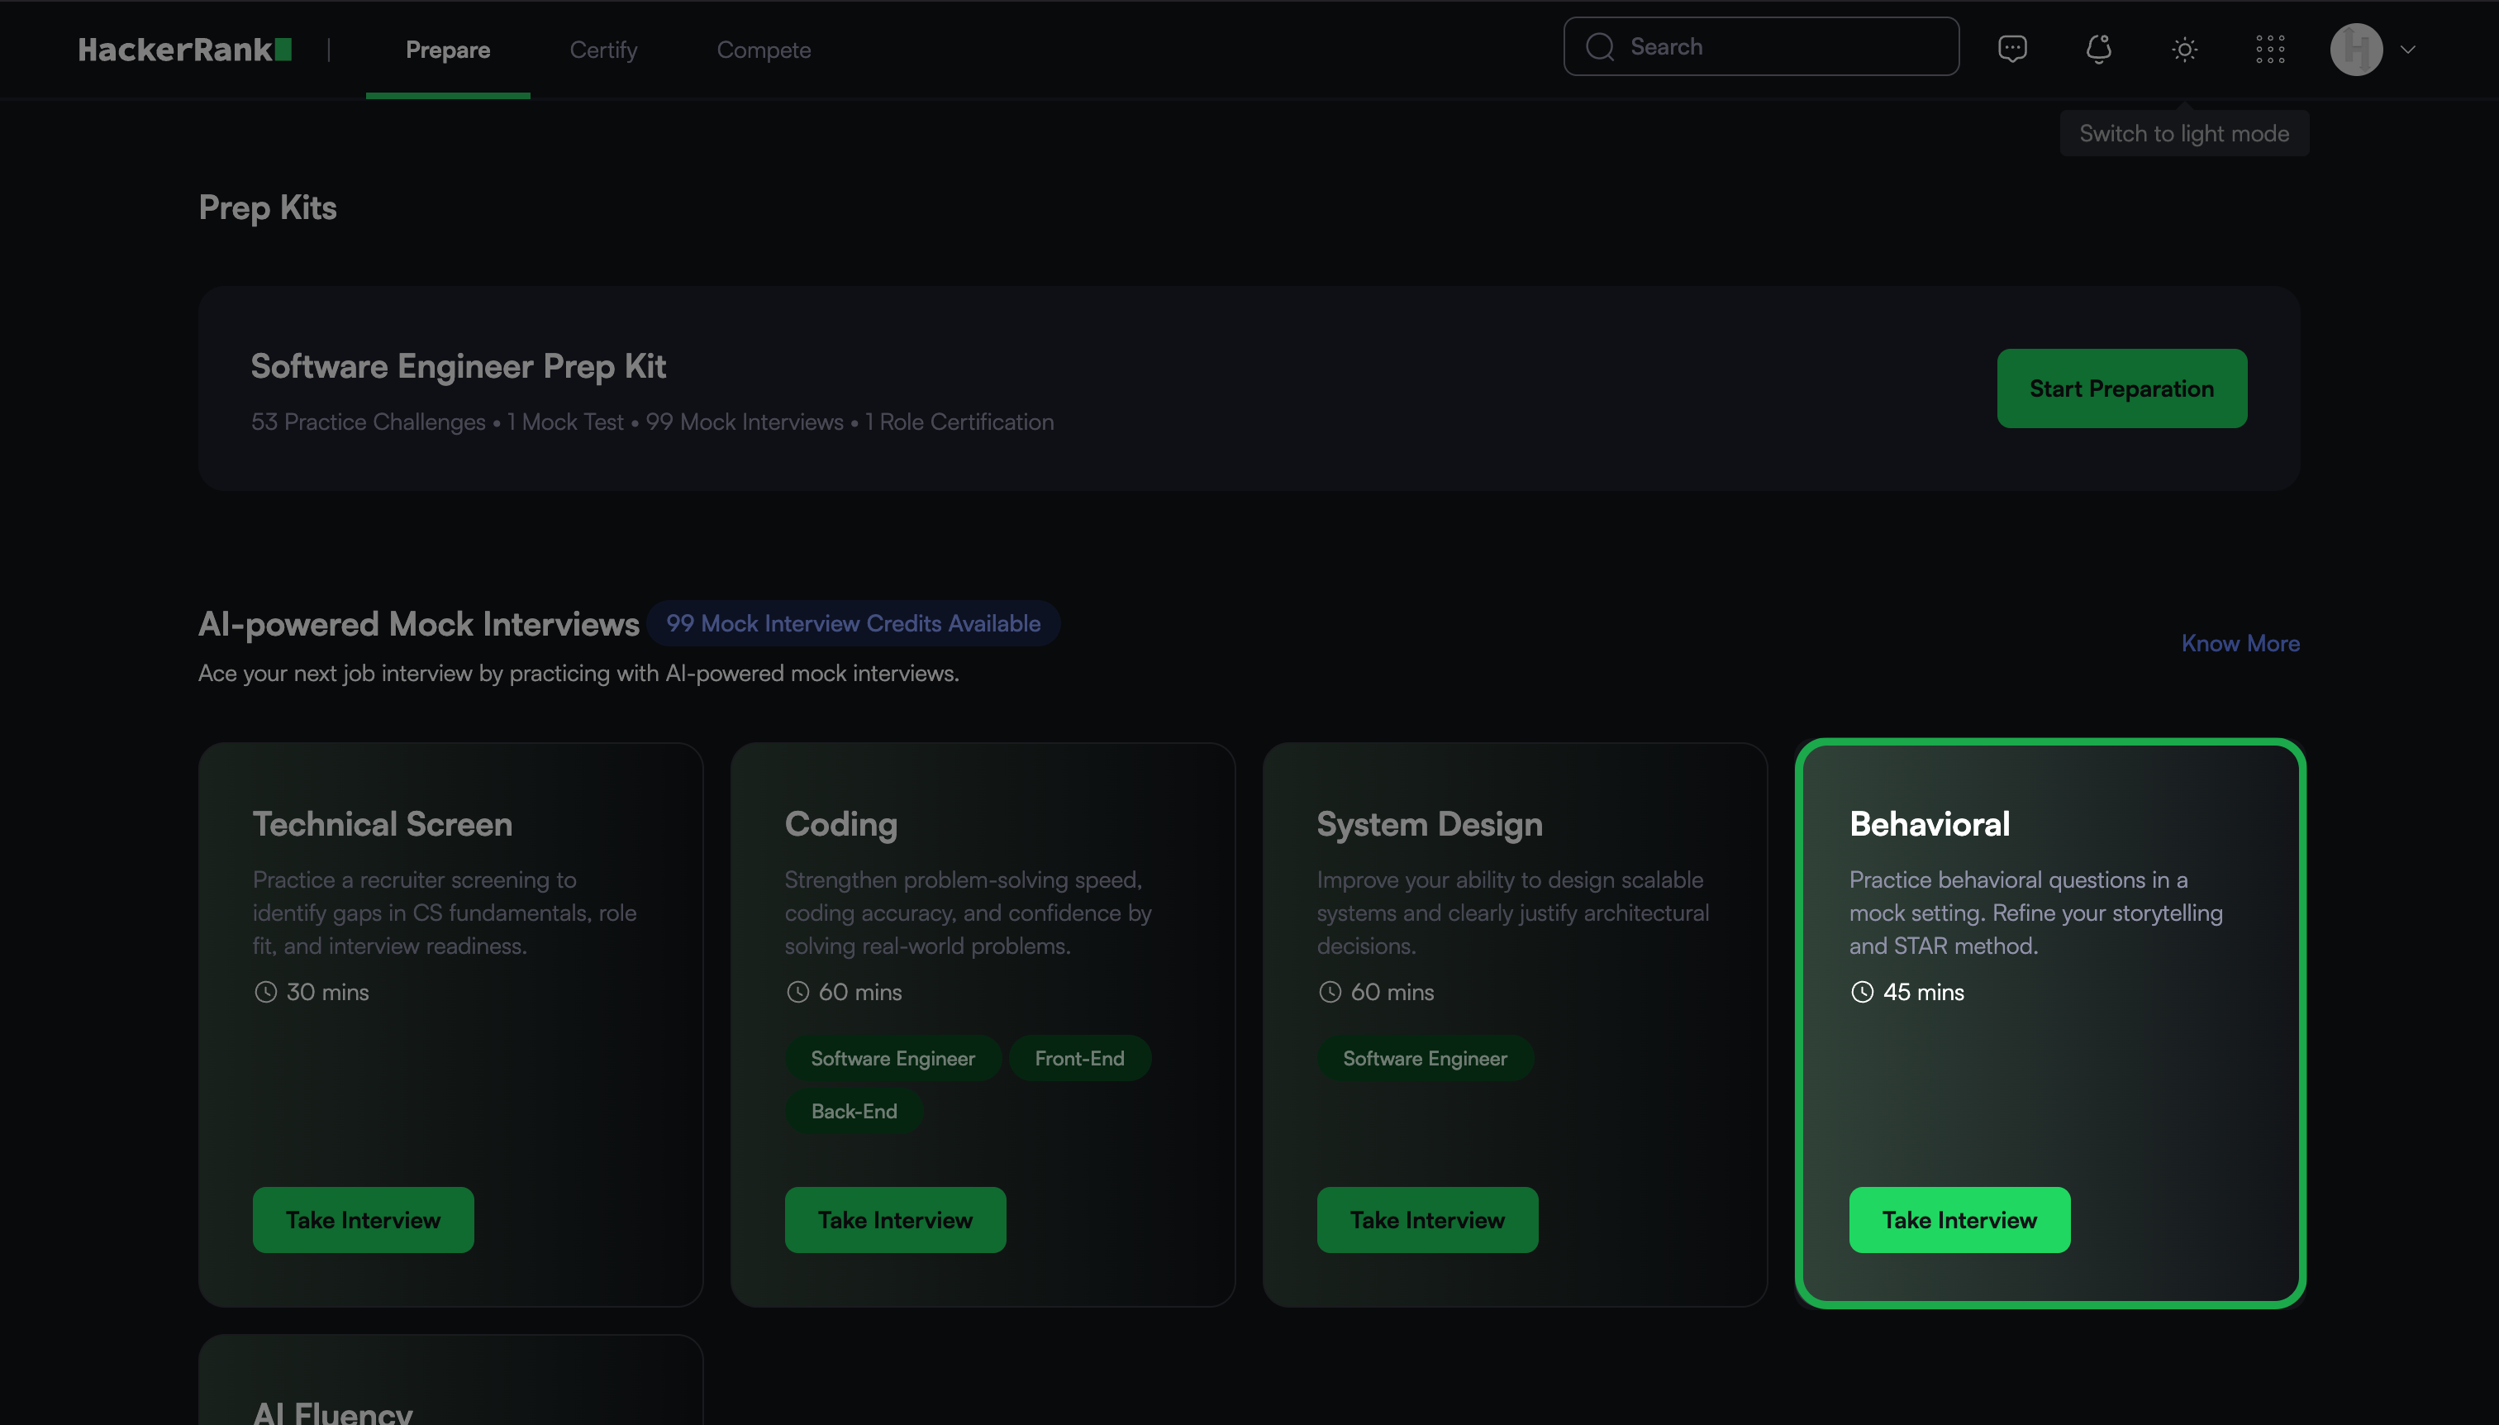Open the notifications bell
This screenshot has width=2499, height=1425.
pos(2098,48)
